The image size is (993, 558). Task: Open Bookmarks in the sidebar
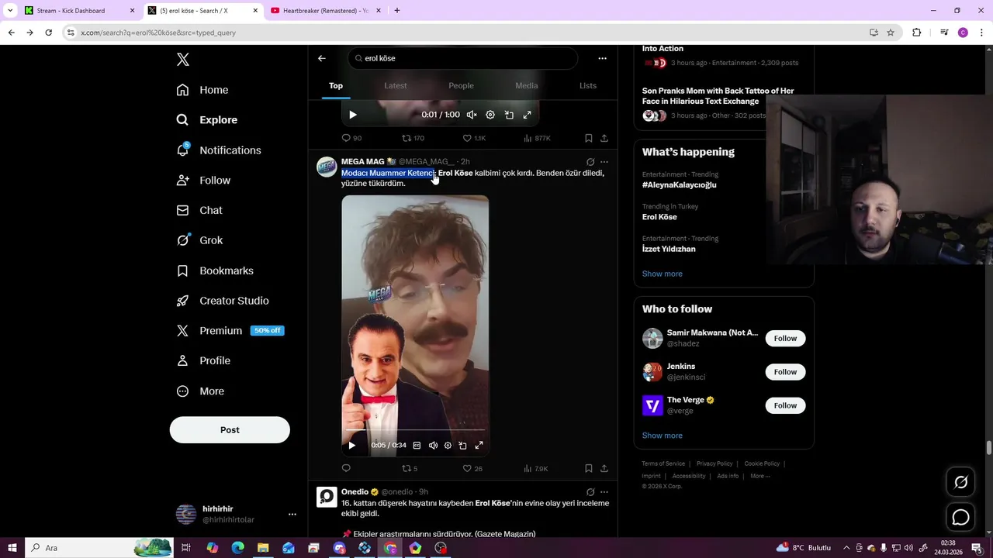[214, 270]
